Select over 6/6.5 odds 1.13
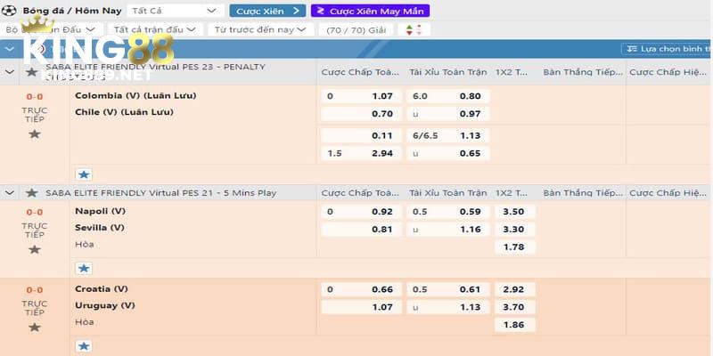713x356 pixels. (x=448, y=135)
